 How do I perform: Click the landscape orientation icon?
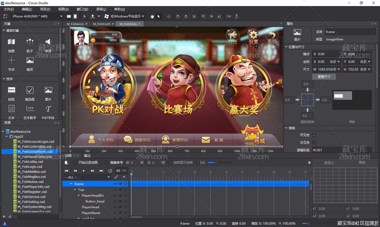pyautogui.click(x=69, y=16)
